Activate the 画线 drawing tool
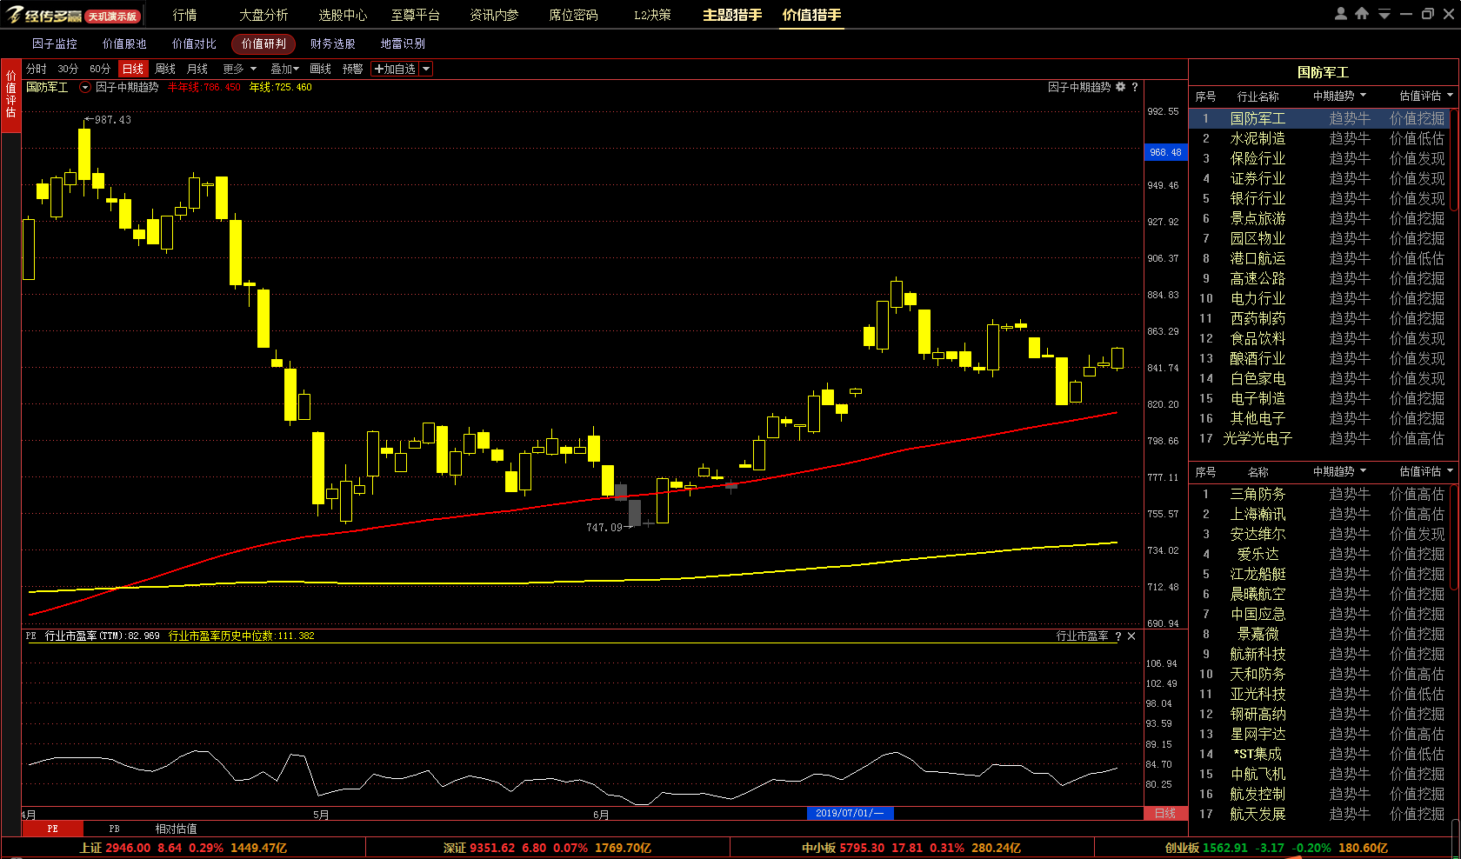The height and width of the screenshot is (859, 1461). click(321, 69)
